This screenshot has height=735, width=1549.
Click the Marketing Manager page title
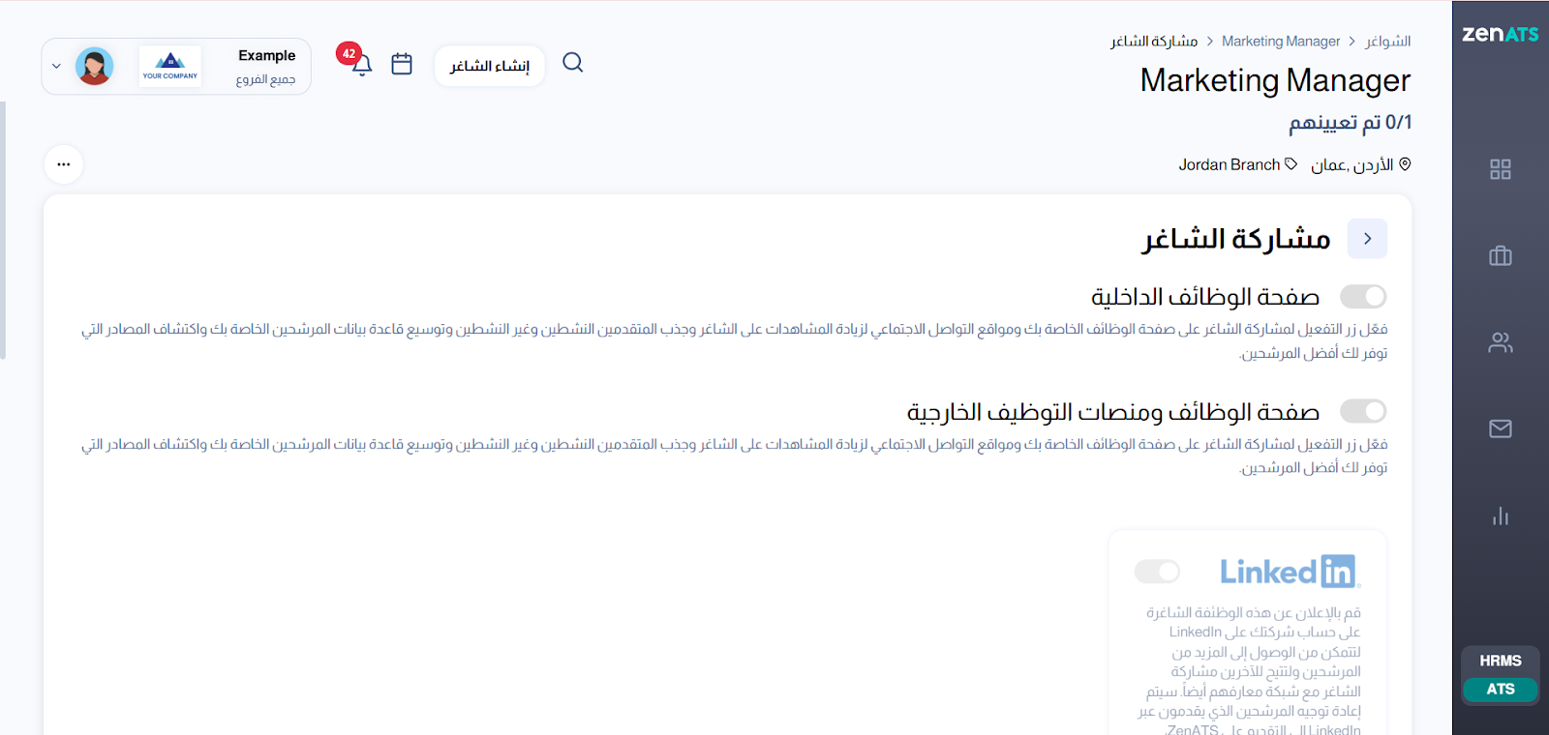(x=1275, y=80)
